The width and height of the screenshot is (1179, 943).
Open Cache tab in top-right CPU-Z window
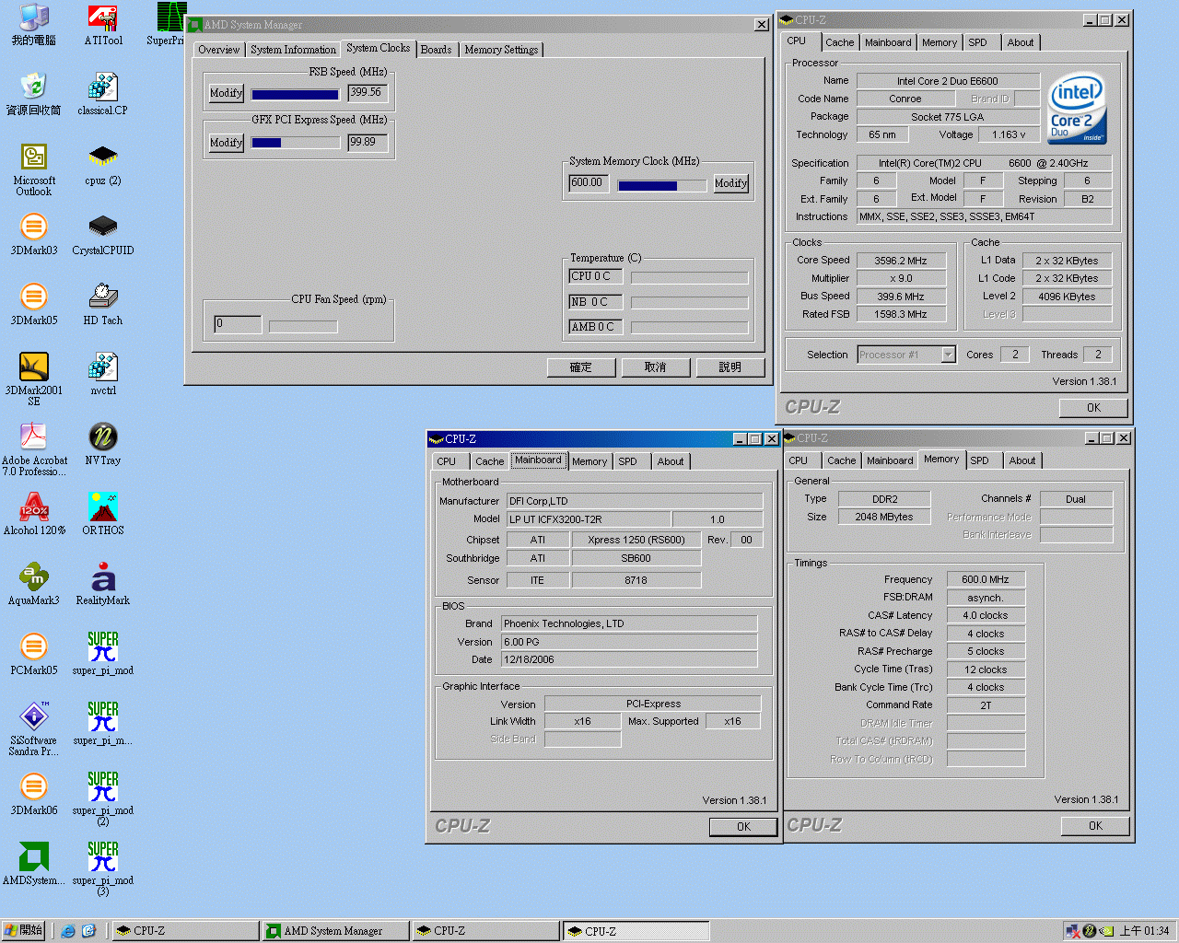tap(839, 42)
